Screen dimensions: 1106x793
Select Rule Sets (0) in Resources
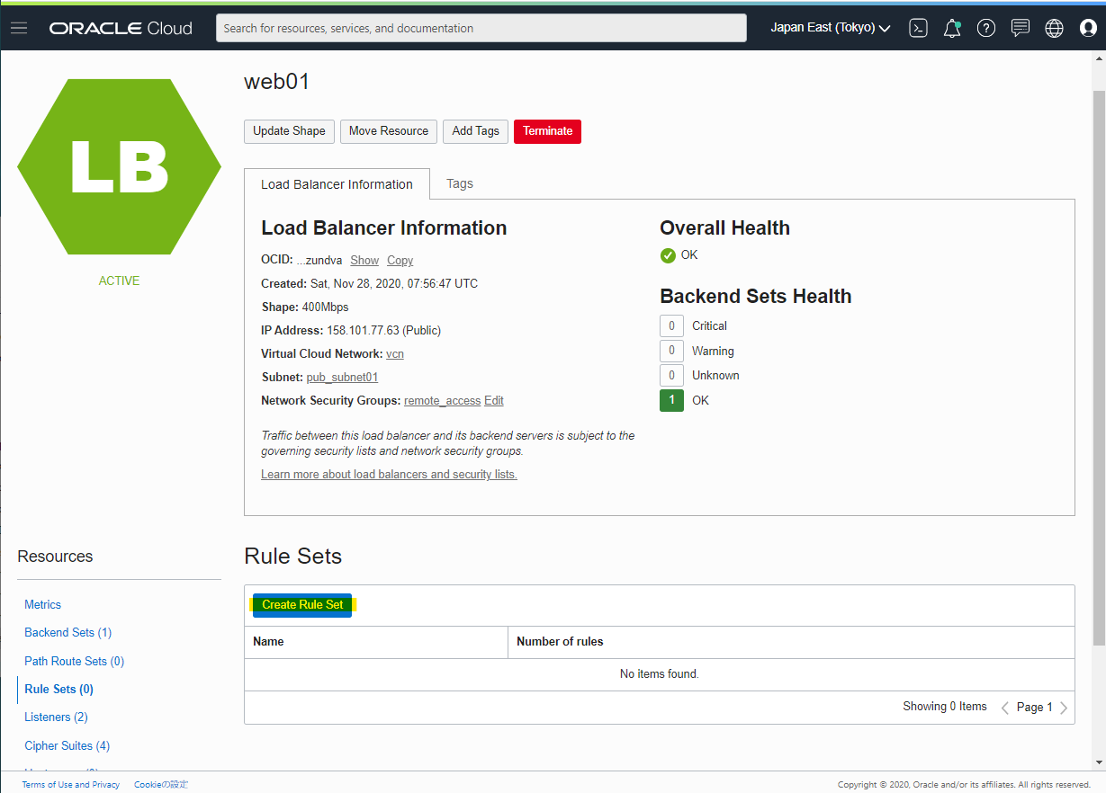click(x=58, y=690)
